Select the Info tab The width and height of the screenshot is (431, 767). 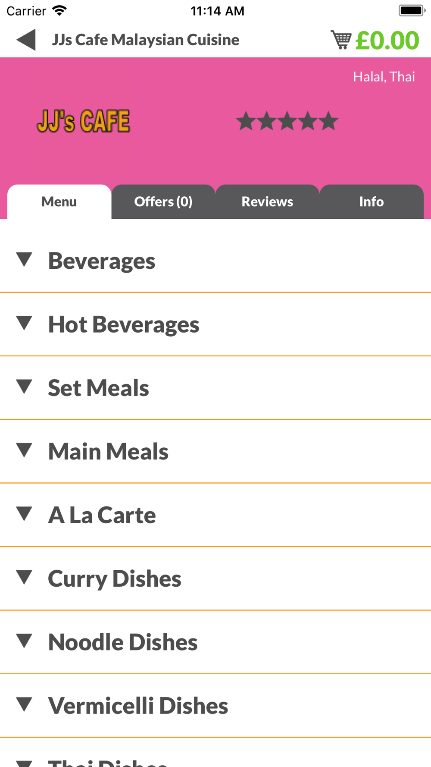tap(372, 201)
